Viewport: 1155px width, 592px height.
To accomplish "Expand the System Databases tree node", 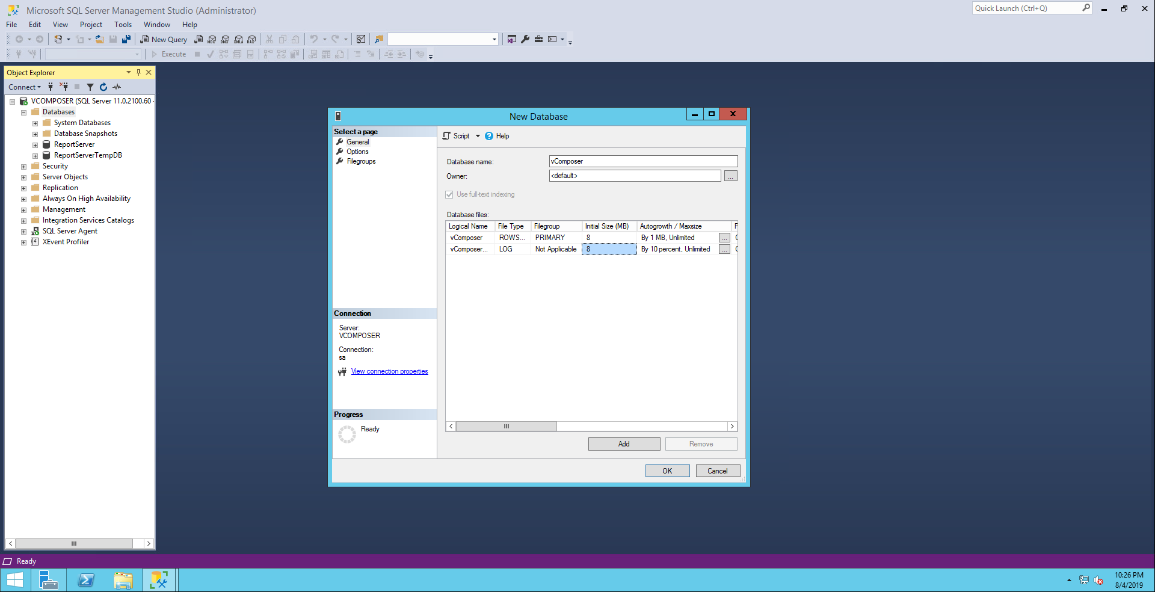I will click(x=35, y=123).
